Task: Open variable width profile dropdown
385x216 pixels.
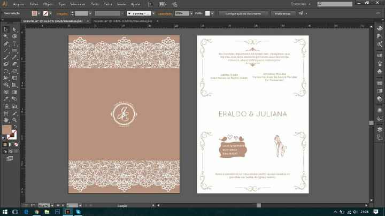Action: [122, 13]
